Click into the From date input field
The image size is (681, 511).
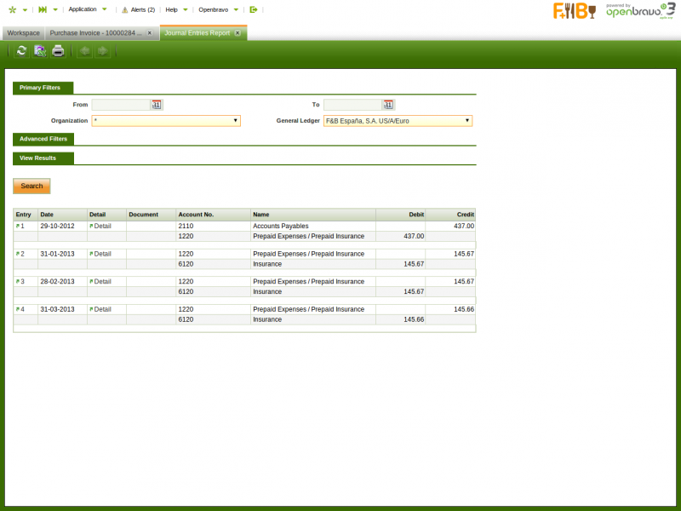[x=120, y=105]
